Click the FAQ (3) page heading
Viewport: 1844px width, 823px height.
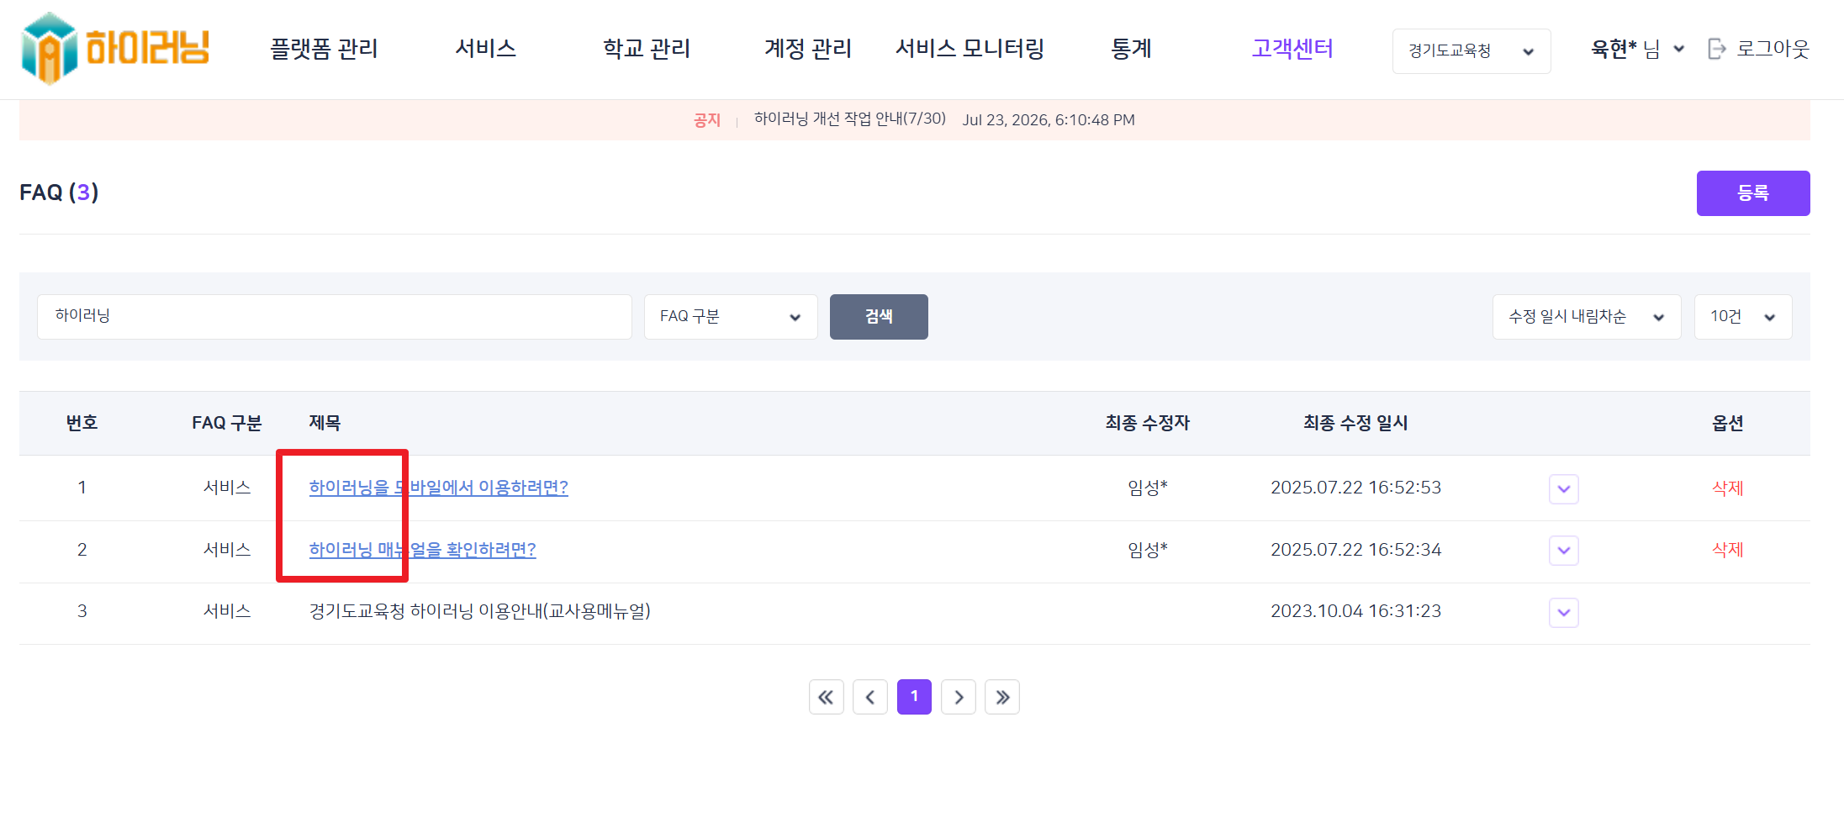point(59,193)
